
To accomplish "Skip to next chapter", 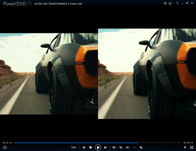I will point(106,147).
